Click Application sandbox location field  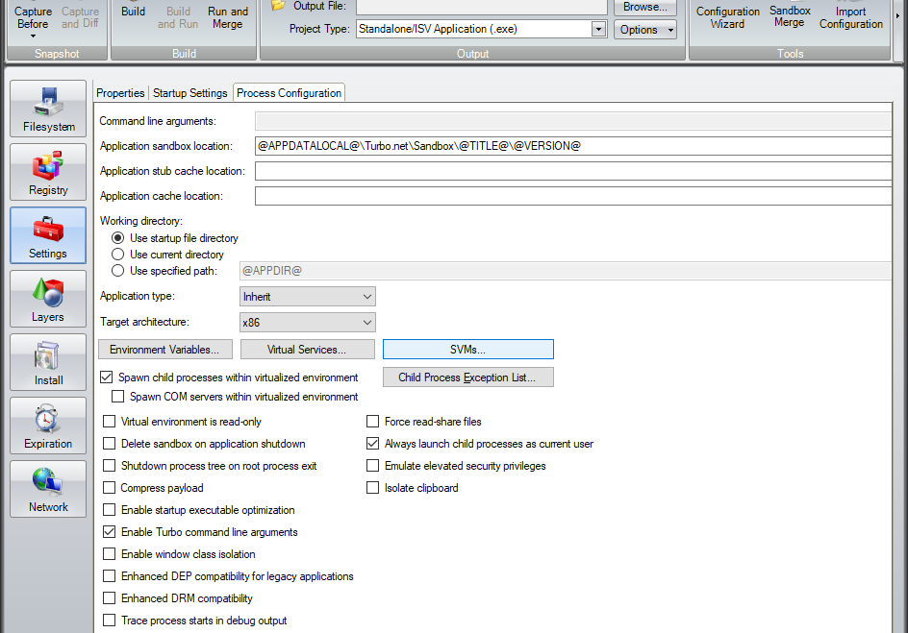point(573,146)
